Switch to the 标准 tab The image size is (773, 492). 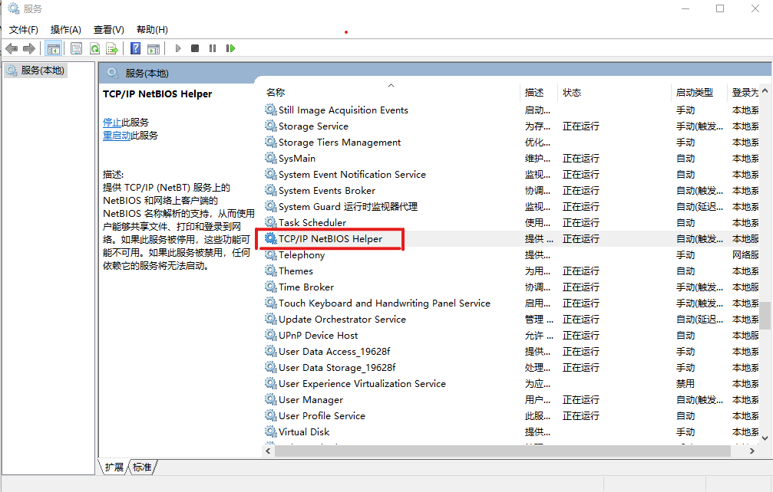coord(142,467)
